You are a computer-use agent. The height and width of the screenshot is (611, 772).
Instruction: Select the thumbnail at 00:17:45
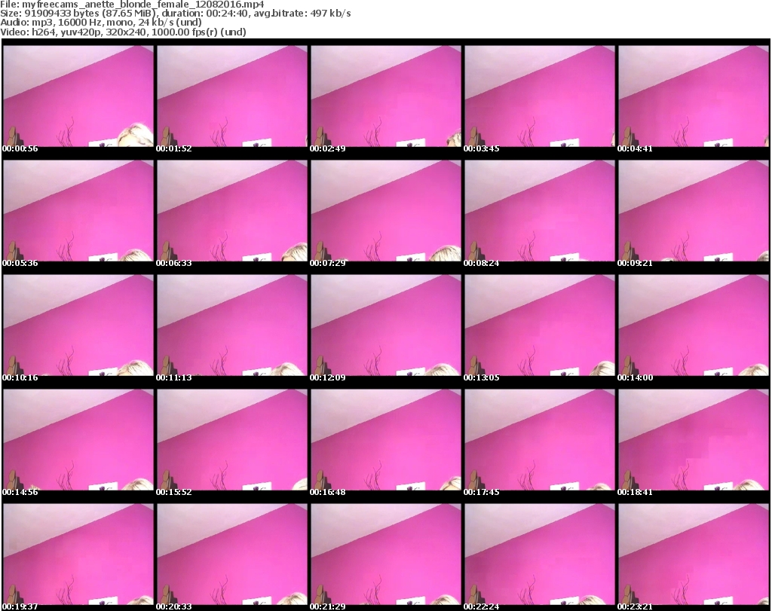[x=539, y=440]
